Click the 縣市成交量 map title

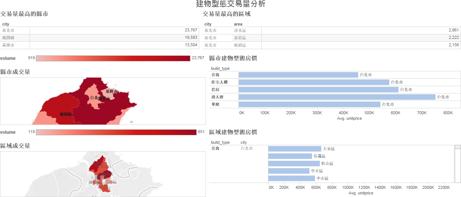tap(16, 72)
